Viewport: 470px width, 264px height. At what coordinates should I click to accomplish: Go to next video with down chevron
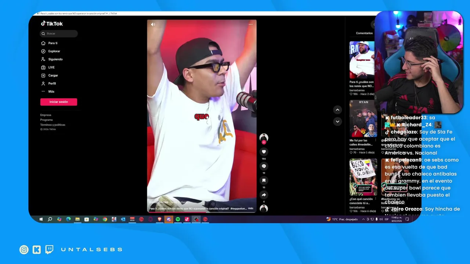coord(337,121)
